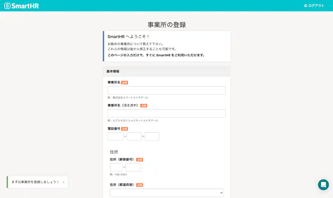Screen dimensions: 333x198
Task: Expand the prefecture selector chevron arrow
Action: 221,193
